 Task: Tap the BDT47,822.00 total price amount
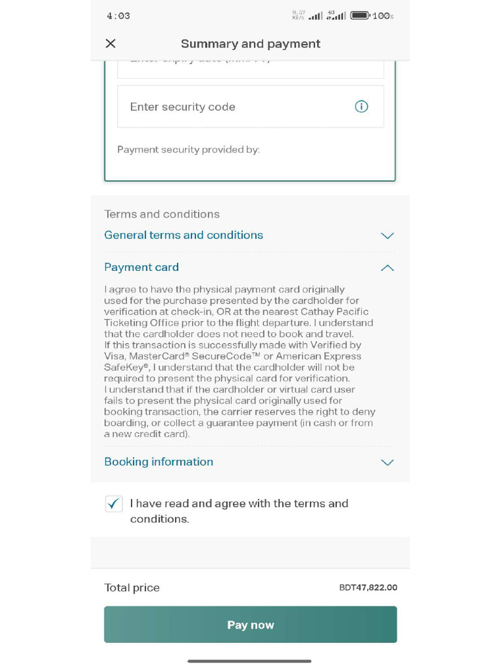tap(368, 588)
